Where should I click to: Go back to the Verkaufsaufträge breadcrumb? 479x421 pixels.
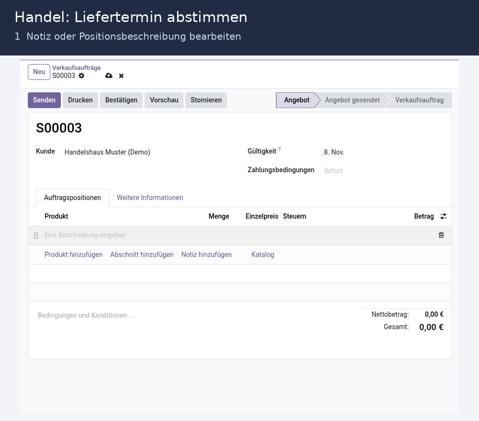pyautogui.click(x=76, y=68)
